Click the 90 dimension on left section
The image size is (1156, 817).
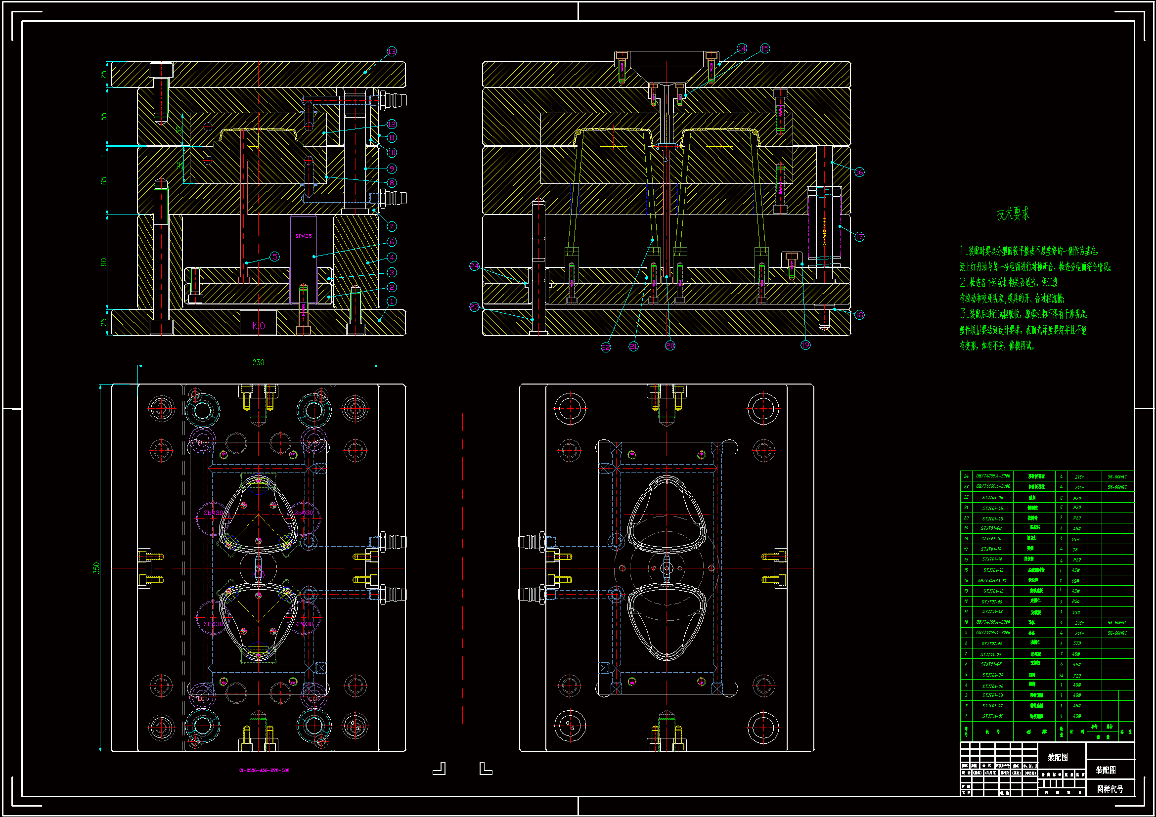pos(104,262)
